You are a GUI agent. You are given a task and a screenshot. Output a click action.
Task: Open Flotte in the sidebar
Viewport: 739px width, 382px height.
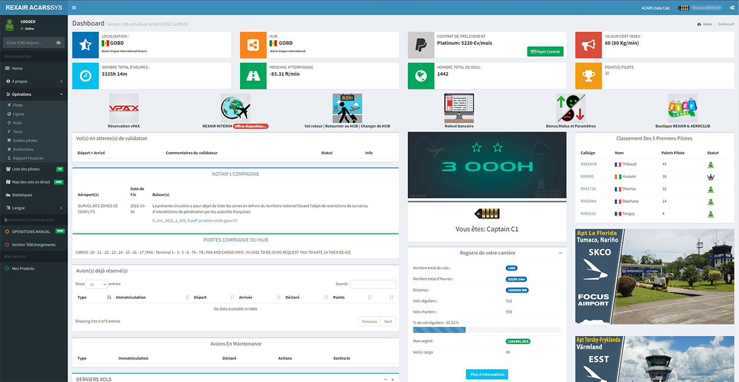(18, 106)
